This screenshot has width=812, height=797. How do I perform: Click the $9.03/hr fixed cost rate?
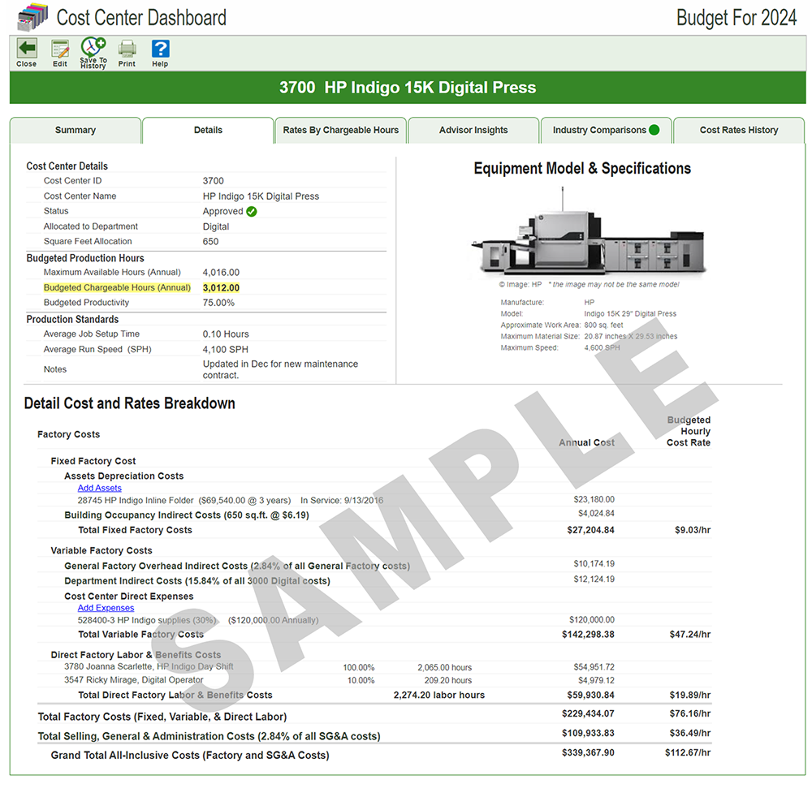point(693,530)
